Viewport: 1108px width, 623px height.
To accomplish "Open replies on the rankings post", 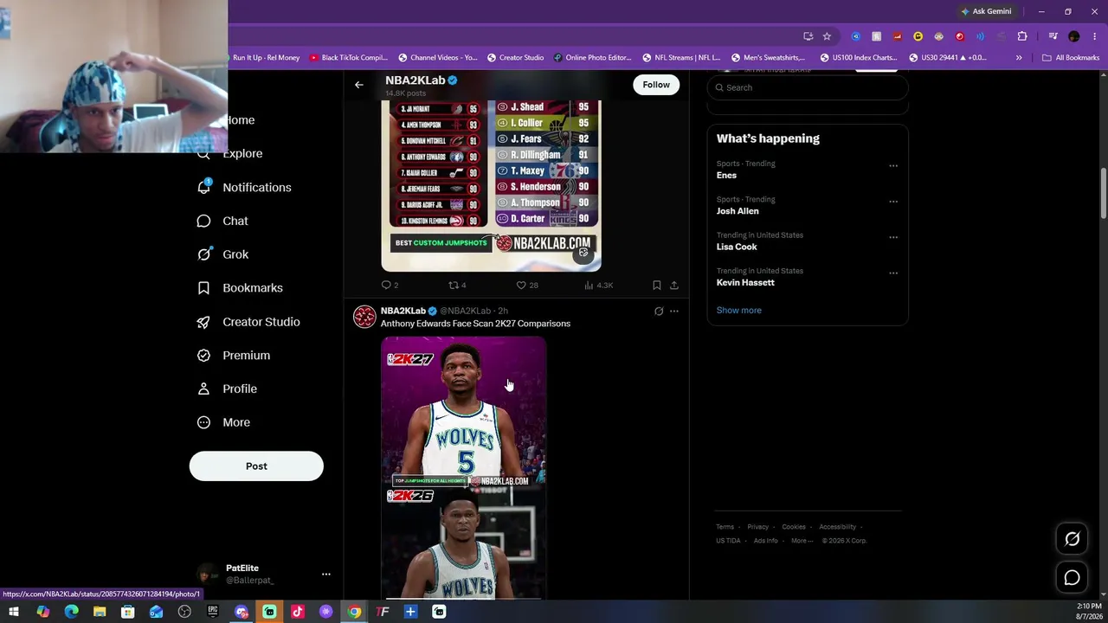I will pyautogui.click(x=390, y=285).
